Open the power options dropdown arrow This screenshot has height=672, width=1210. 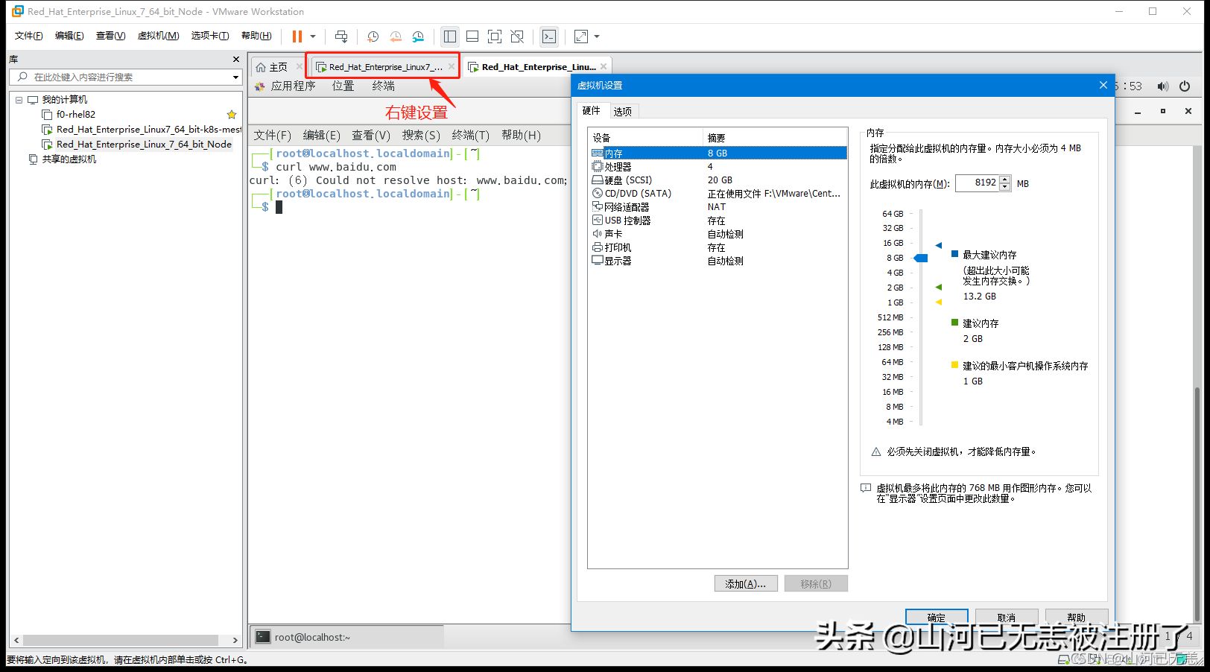tap(313, 36)
